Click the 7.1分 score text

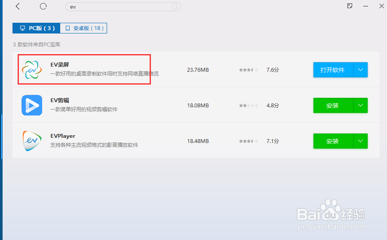point(273,141)
